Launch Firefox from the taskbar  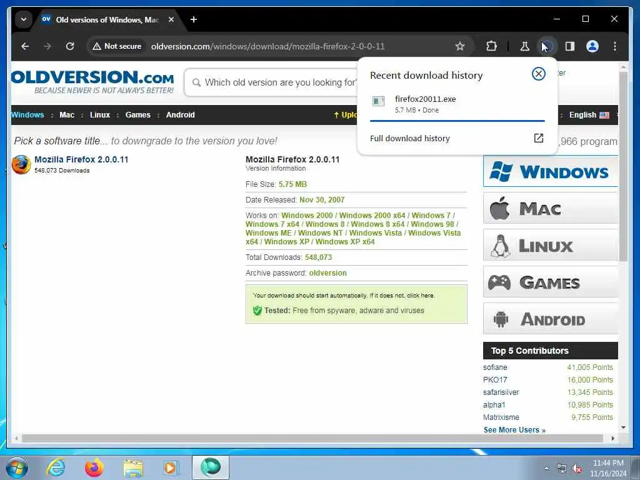(x=94, y=467)
